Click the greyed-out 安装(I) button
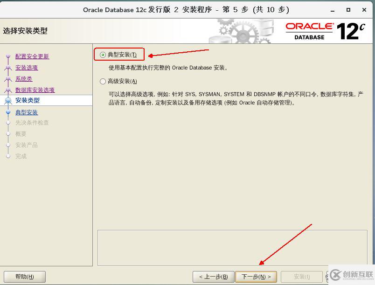Image resolution: width=375 pixels, height=285 pixels. point(302,277)
